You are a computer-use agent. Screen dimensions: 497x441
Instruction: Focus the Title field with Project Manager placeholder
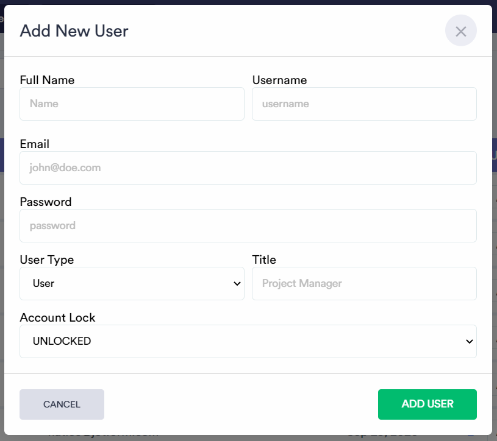click(x=364, y=284)
